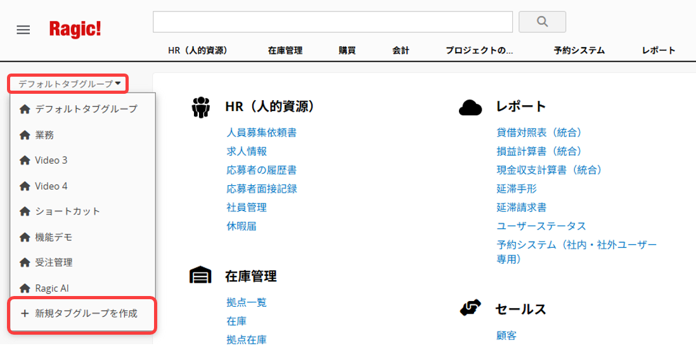Click home icon next to デフォルトタブグループ item

[x=25, y=109]
